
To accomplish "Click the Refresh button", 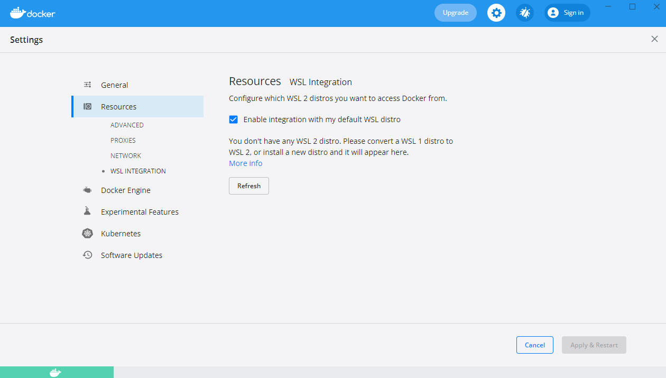I will point(249,186).
